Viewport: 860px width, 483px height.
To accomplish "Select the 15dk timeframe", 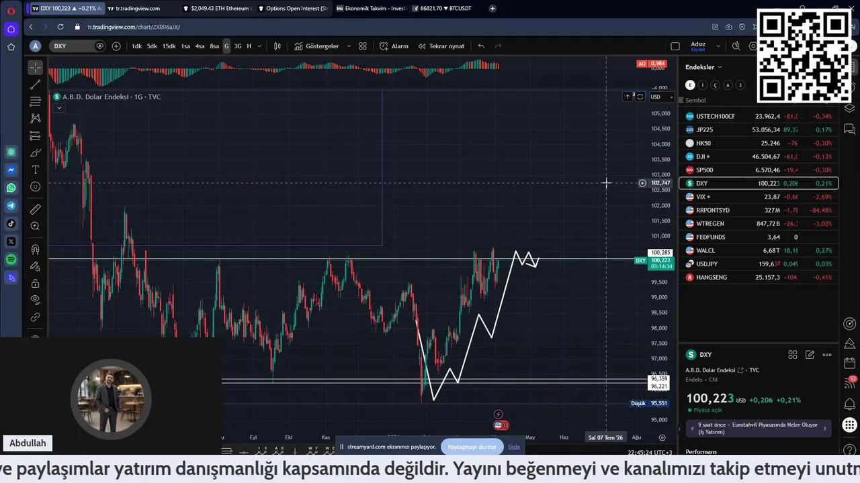I will [x=169, y=46].
